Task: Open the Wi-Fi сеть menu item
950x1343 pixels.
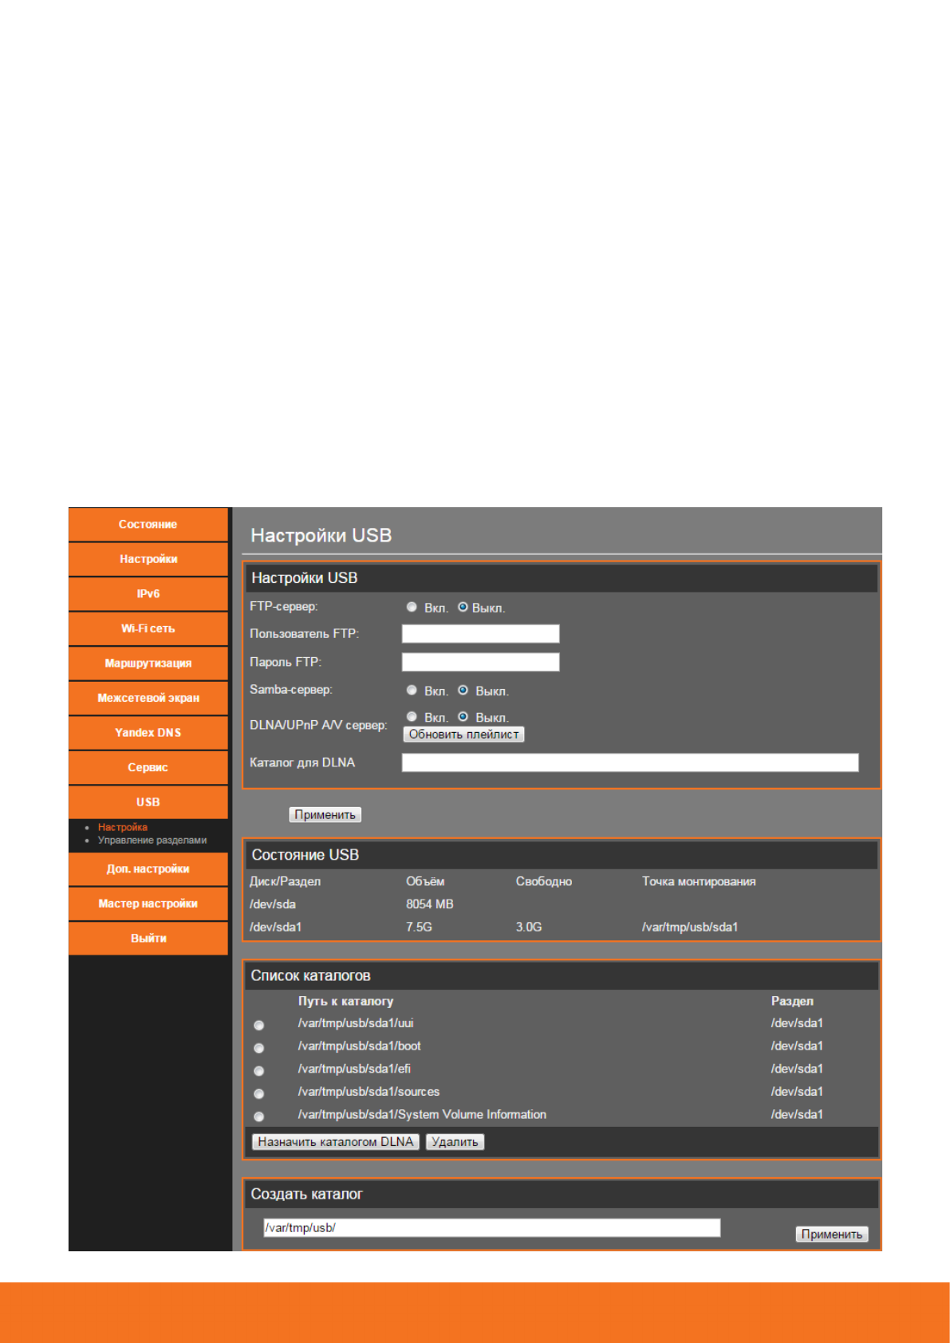Action: (148, 628)
